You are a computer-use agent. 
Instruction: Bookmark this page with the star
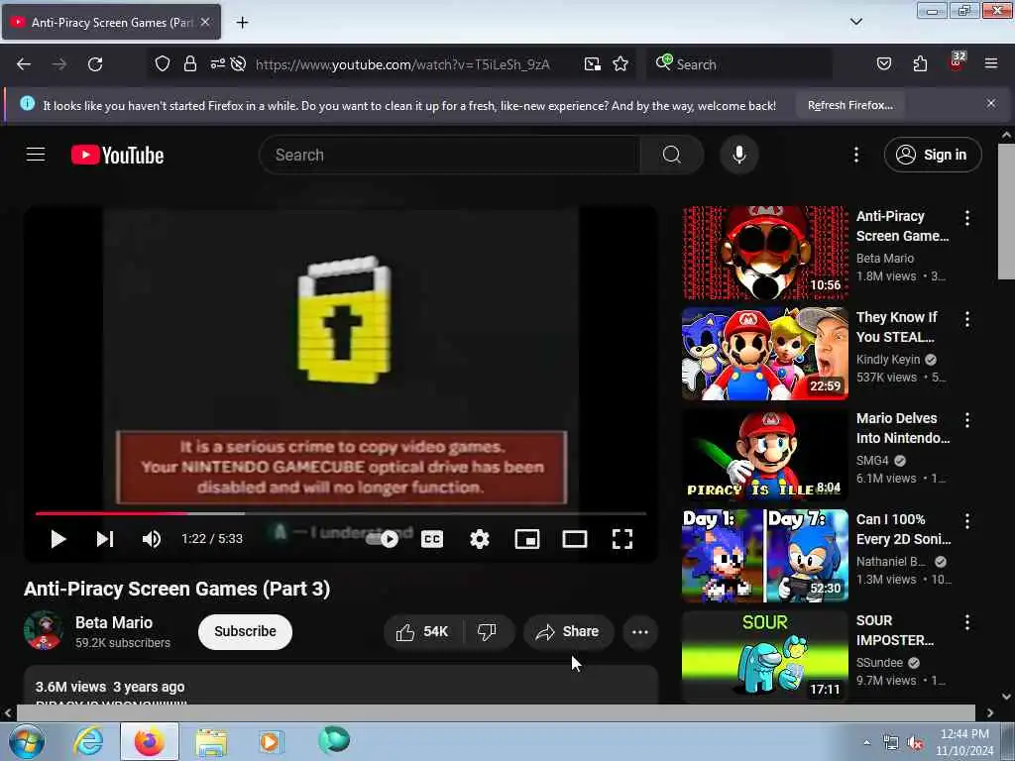(x=620, y=64)
